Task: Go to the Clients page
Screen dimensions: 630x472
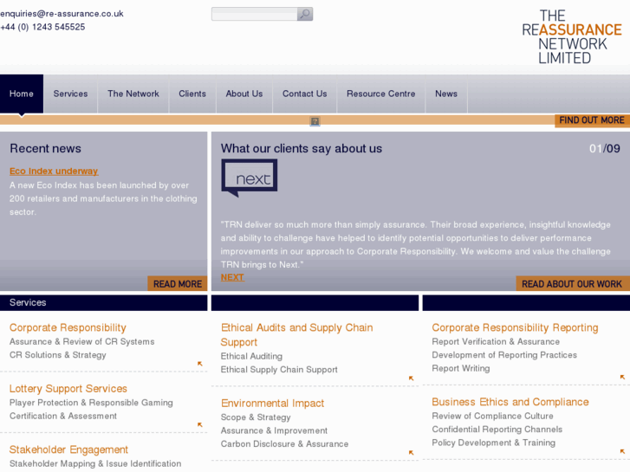Action: coord(192,94)
